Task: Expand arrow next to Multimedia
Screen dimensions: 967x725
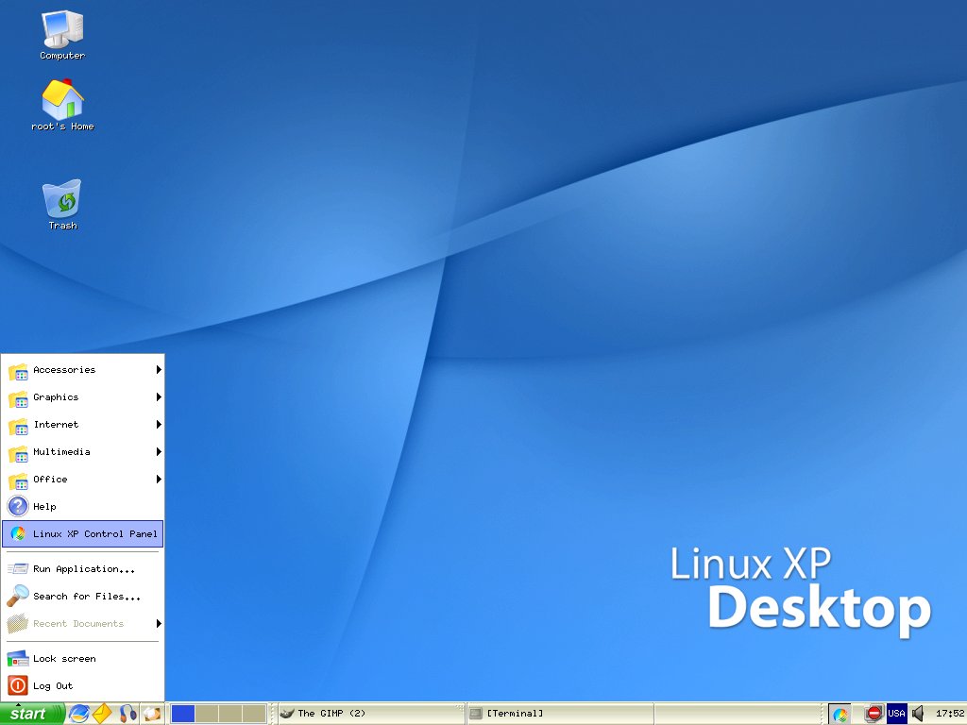Action: click(159, 452)
